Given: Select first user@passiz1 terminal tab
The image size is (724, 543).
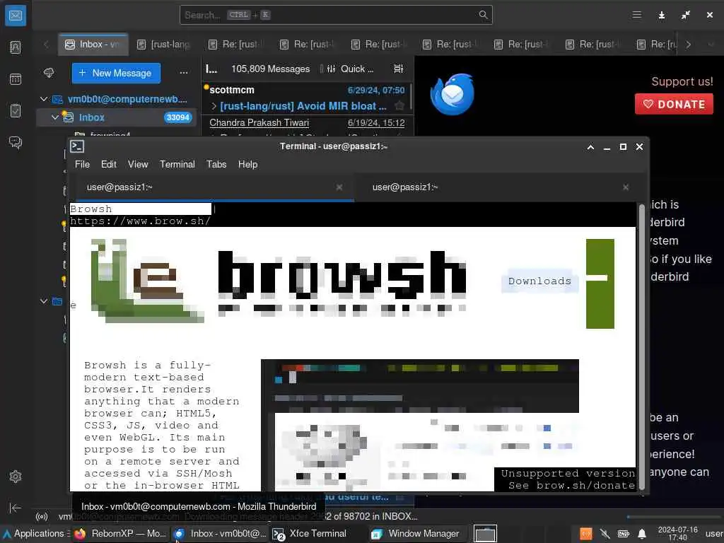Looking at the screenshot, I should click(211, 187).
